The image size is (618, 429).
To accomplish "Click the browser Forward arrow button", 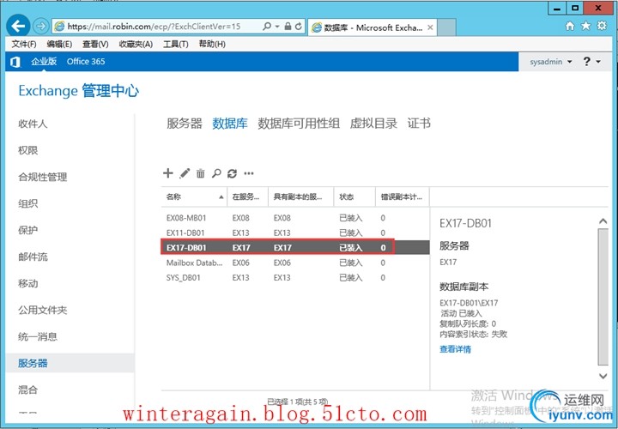I will click(40, 27).
